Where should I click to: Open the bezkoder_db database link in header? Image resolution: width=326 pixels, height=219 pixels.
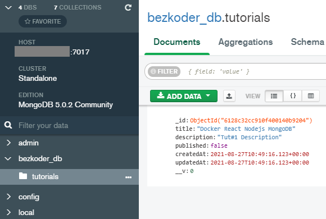point(184,17)
